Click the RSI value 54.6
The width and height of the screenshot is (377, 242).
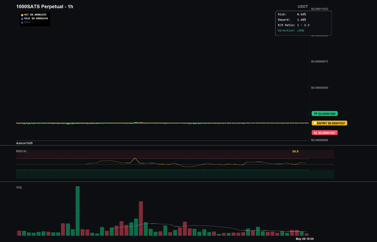click(x=295, y=152)
